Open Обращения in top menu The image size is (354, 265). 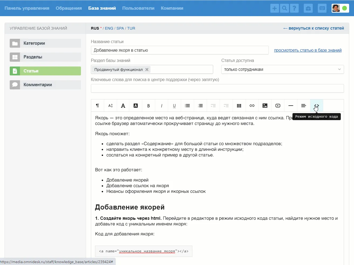tap(69, 8)
